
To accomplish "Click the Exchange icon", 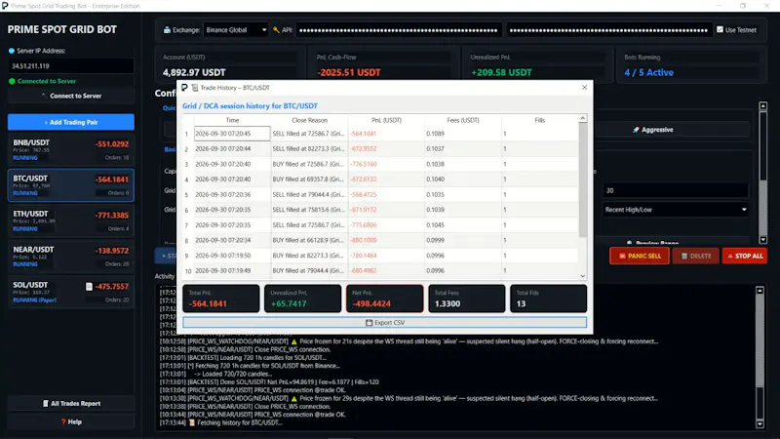I will click(x=167, y=30).
